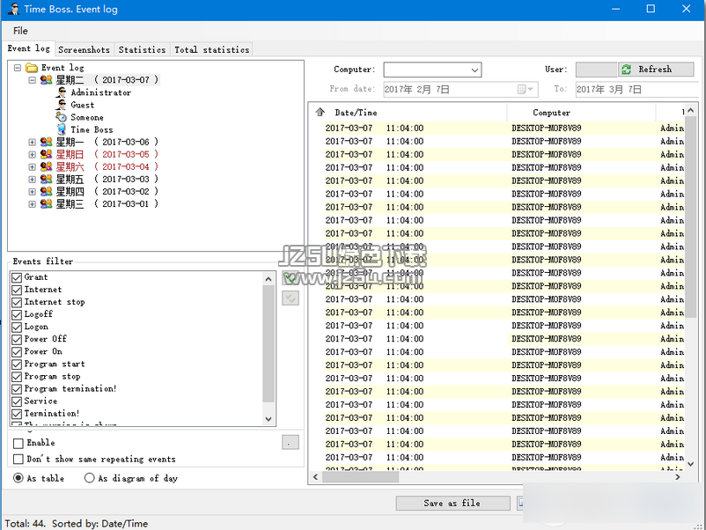Screen dimensions: 706x530
Task: Open the From date calendar dropdown
Action: pos(526,89)
